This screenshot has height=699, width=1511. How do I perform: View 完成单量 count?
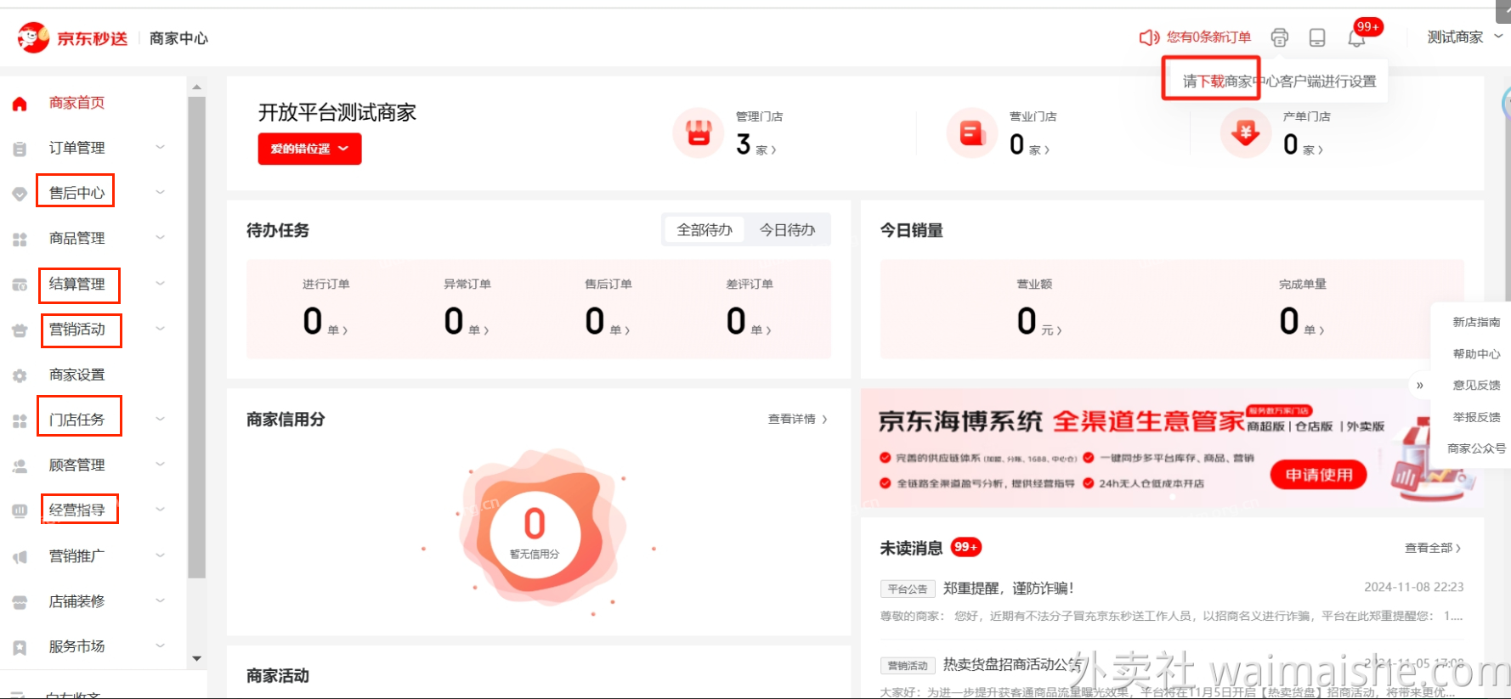[x=1301, y=322]
